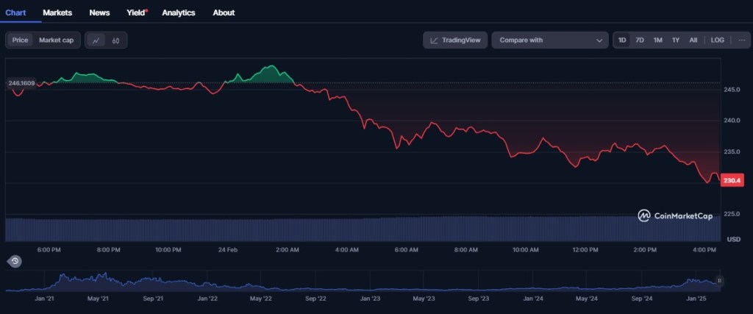Open the News tab

(x=99, y=13)
